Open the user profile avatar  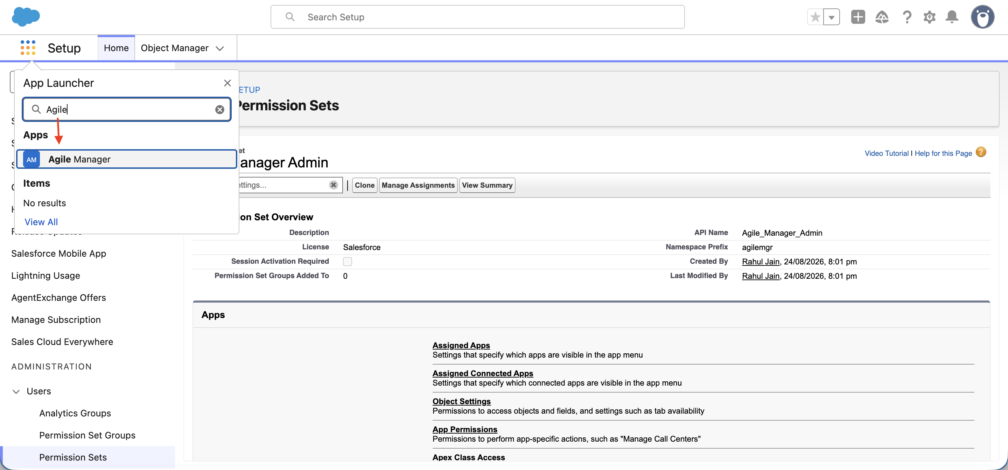(x=982, y=17)
